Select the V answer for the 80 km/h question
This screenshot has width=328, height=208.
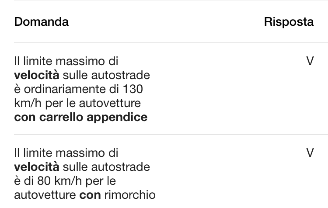(x=310, y=153)
